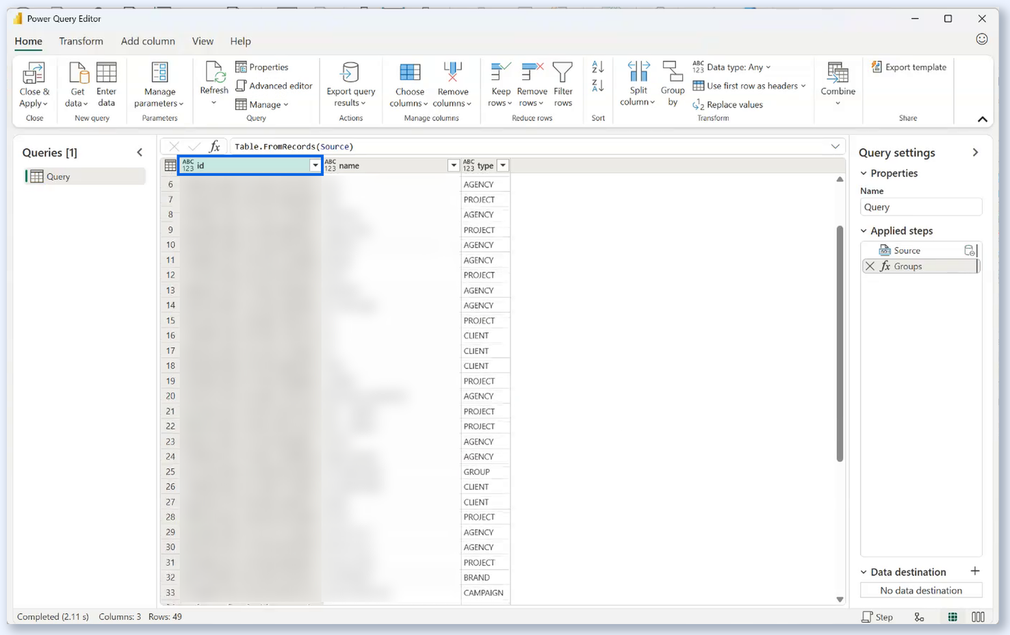
Task: Click the Export template button
Action: (x=909, y=67)
